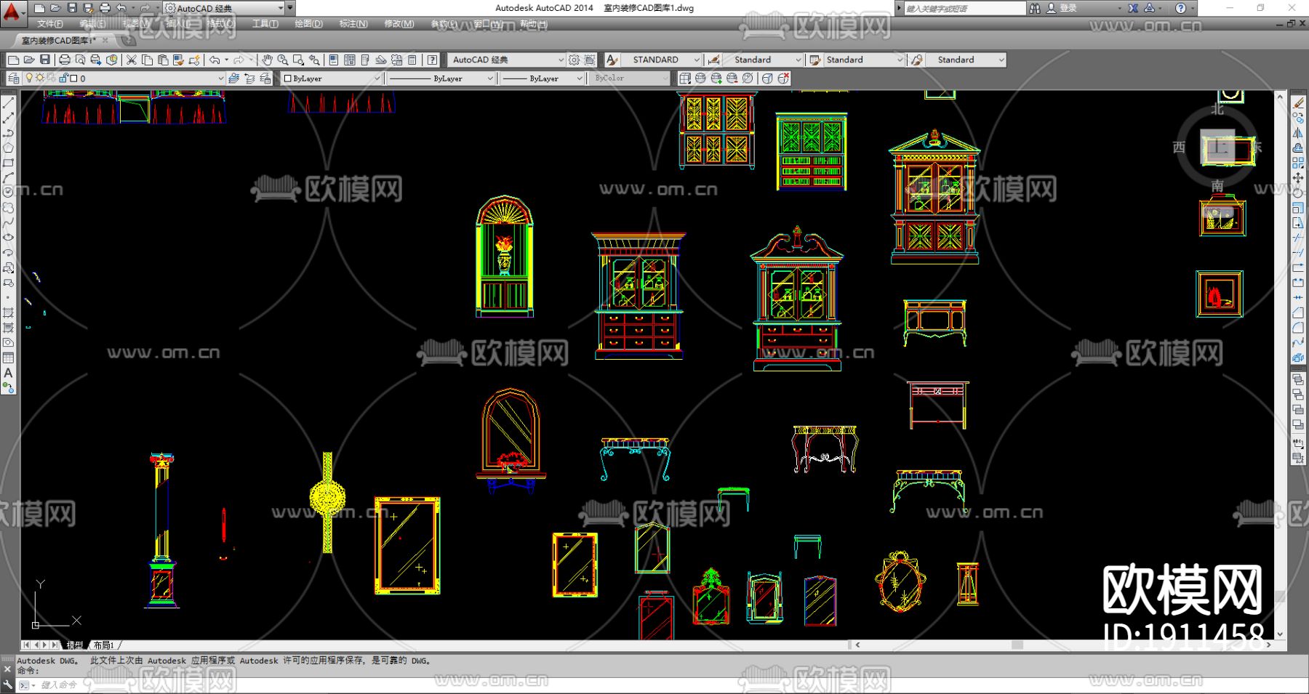The height and width of the screenshot is (694, 1309).
Task: Open the 工具(T) menu
Action: coord(265,24)
